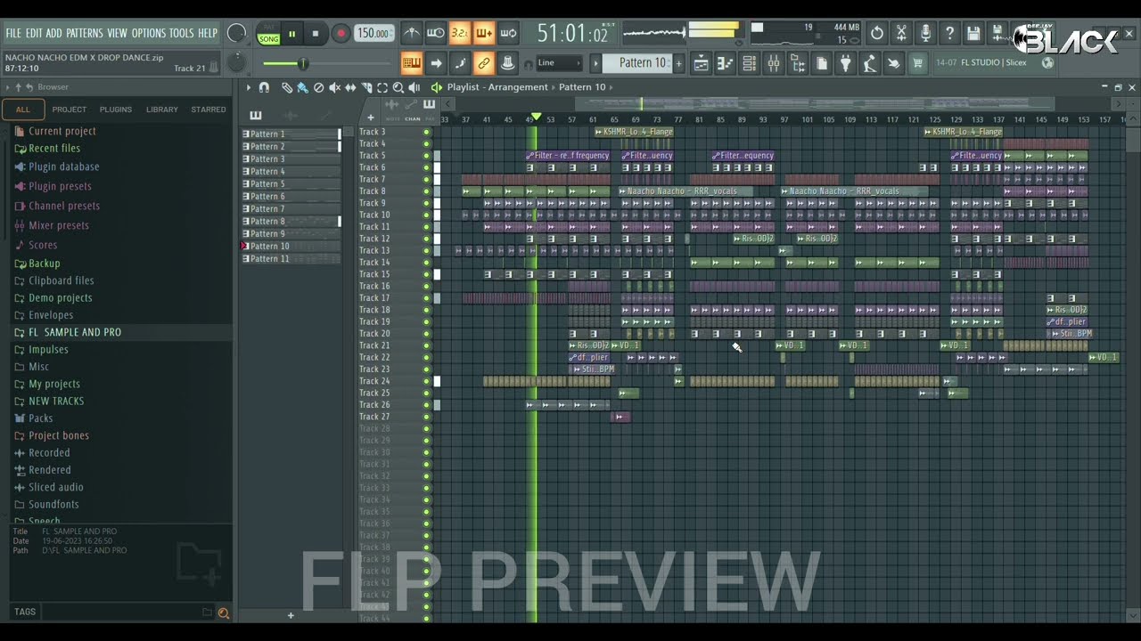The image size is (1141, 641).
Task: Open the PATTERNS menu
Action: click(x=84, y=33)
